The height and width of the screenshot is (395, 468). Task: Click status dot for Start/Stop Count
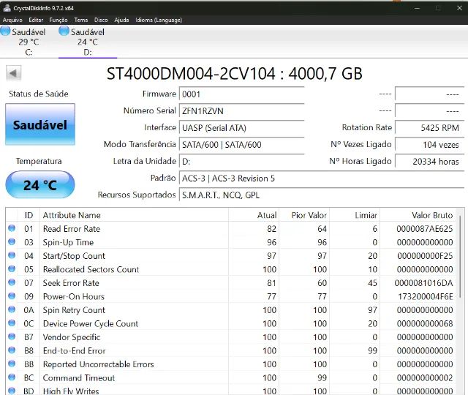click(x=12, y=255)
